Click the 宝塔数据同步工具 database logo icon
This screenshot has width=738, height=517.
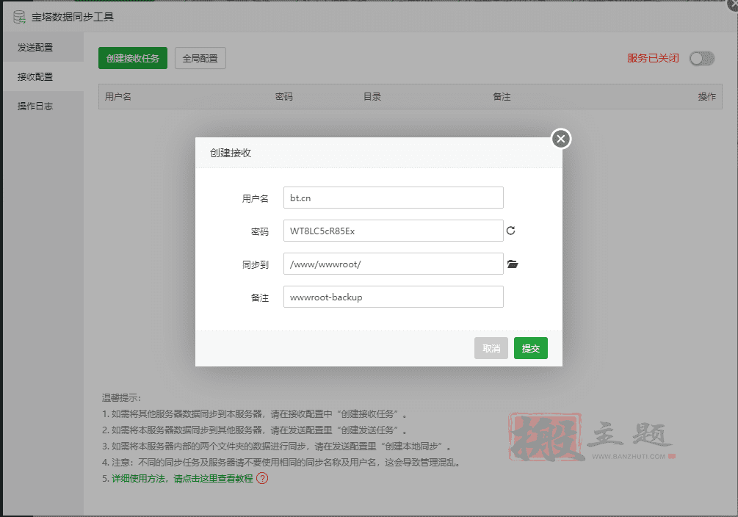click(x=19, y=18)
